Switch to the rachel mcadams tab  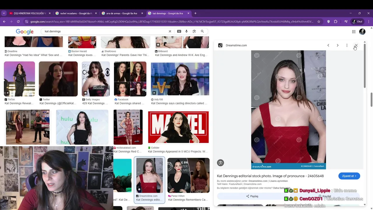(x=76, y=13)
